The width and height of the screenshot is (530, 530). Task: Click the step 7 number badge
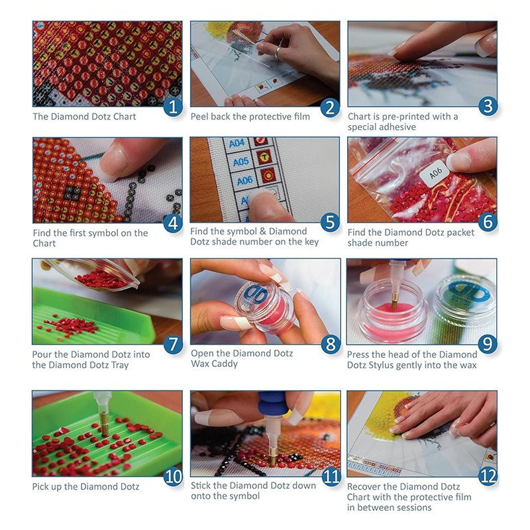point(173,344)
